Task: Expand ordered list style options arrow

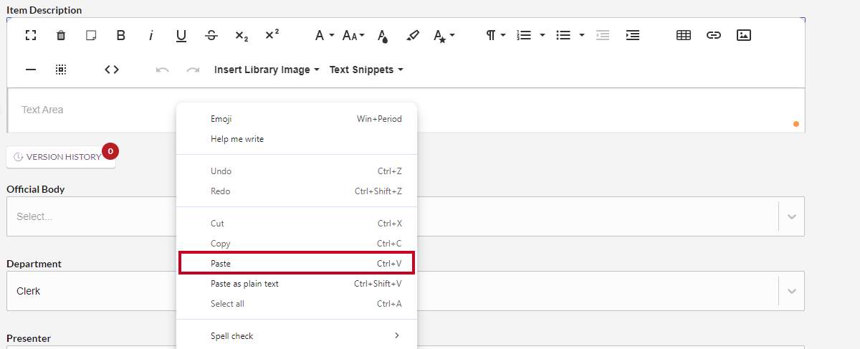Action: tap(543, 35)
